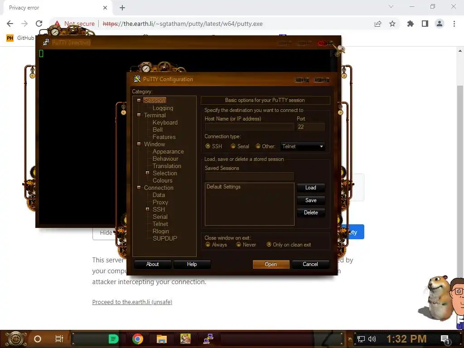464x348 pixels.
Task: Click Cancel in PuTTY Configuration
Action: click(310, 264)
